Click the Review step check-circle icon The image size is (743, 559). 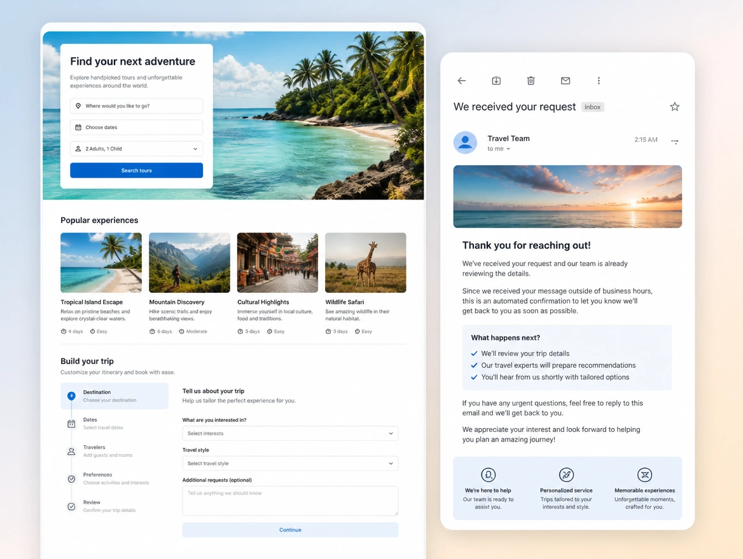pyautogui.click(x=71, y=506)
